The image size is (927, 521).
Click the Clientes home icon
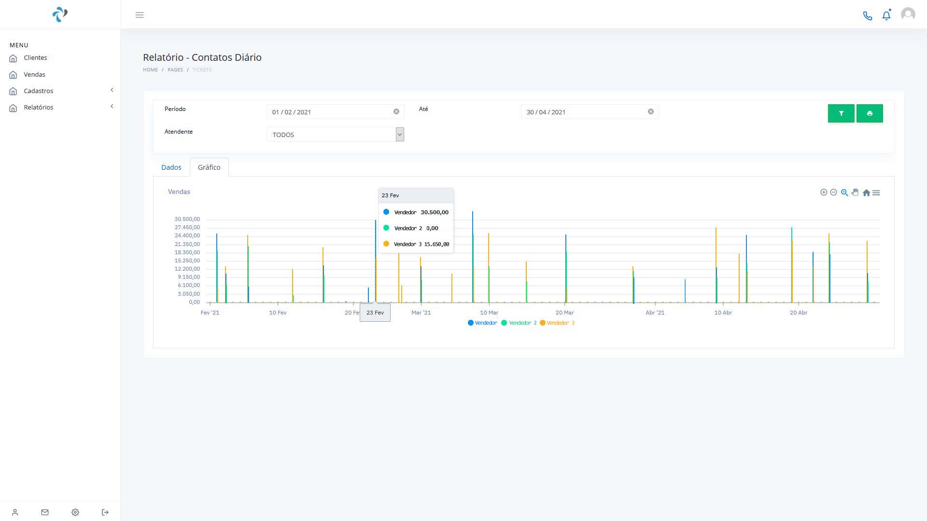(x=13, y=58)
